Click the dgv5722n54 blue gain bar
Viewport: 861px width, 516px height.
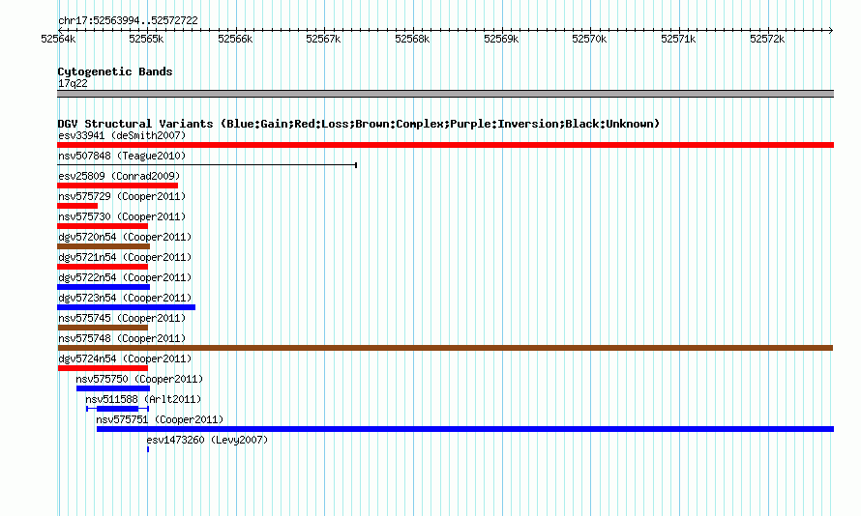click(x=104, y=287)
